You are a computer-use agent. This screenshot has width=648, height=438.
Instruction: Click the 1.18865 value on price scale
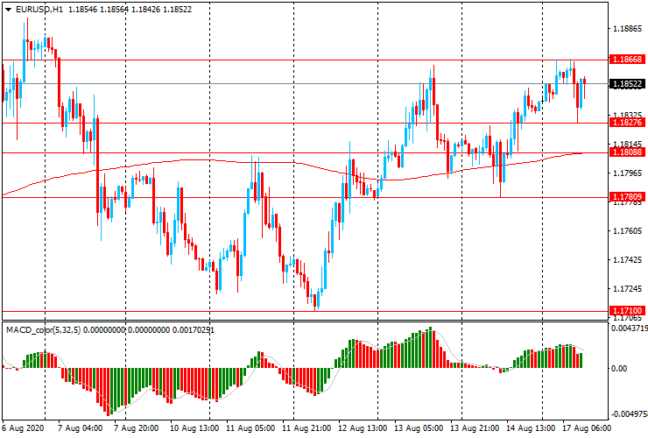point(627,29)
